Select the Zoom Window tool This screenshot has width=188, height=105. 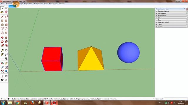tap(6, 67)
